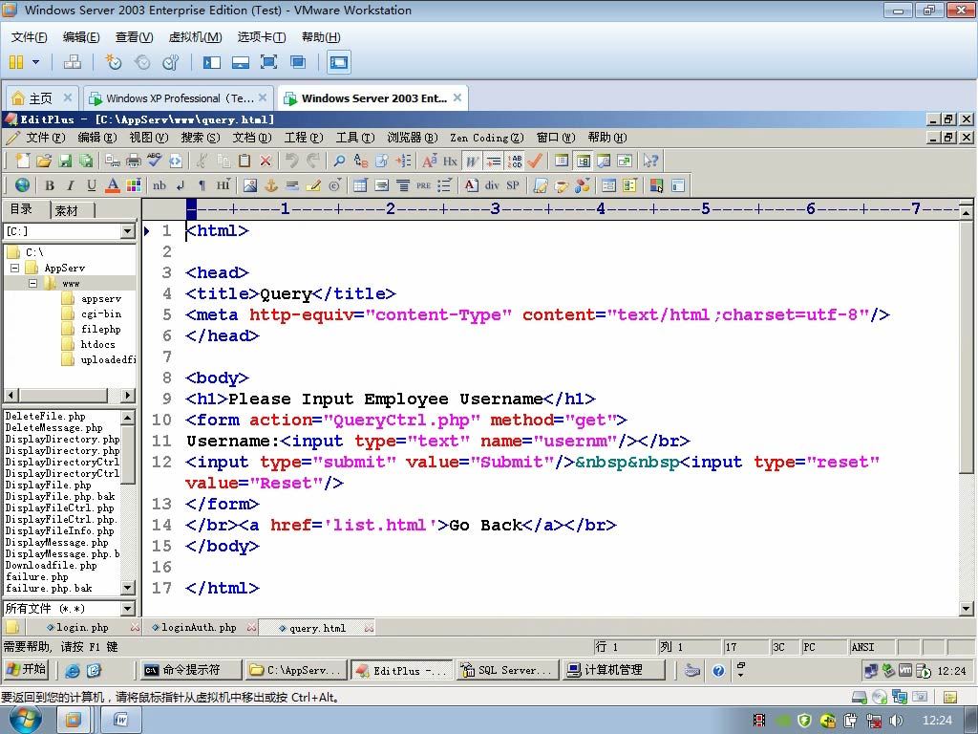Open the drive selector [C:] dropdown
Image resolution: width=978 pixels, height=734 pixels.
click(x=127, y=231)
